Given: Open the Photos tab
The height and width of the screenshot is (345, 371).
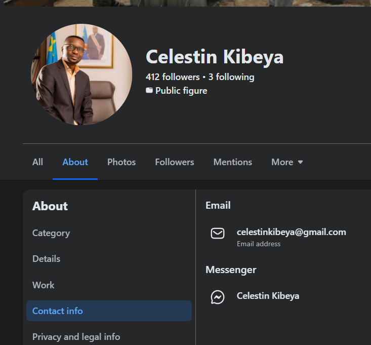Looking at the screenshot, I should [x=121, y=162].
